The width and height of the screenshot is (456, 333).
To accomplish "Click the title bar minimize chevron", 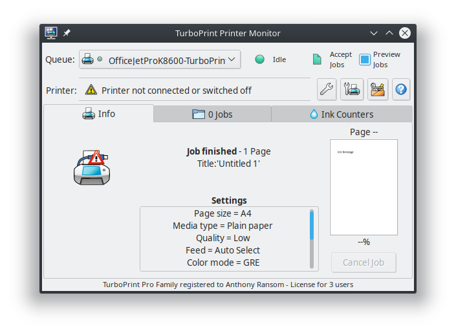I will click(374, 33).
